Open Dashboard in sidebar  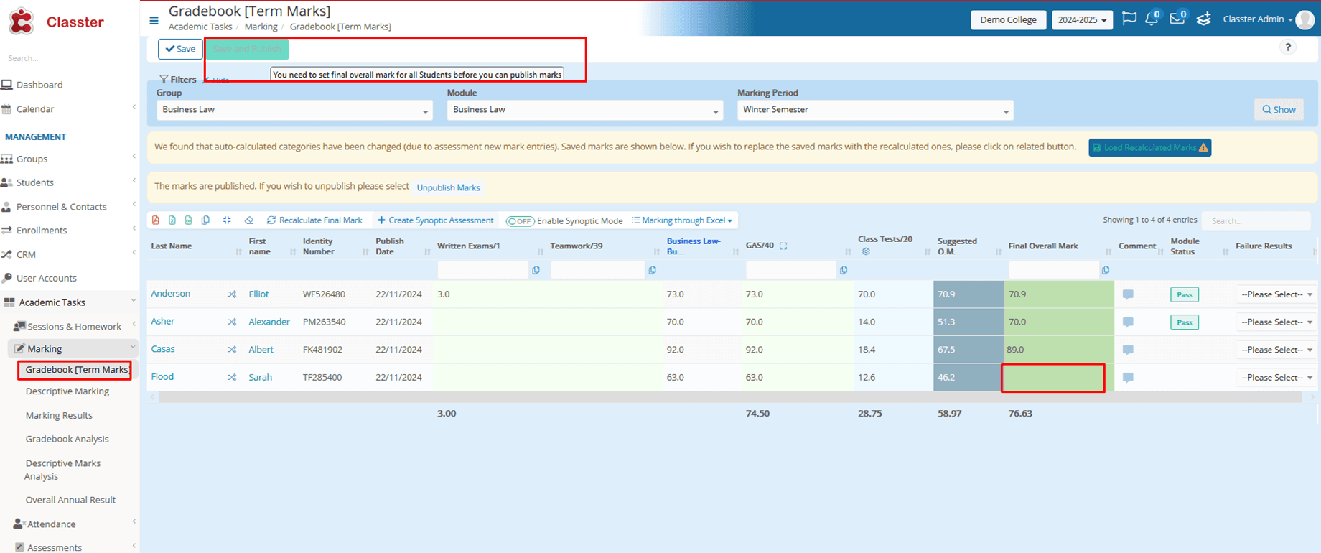pos(39,85)
